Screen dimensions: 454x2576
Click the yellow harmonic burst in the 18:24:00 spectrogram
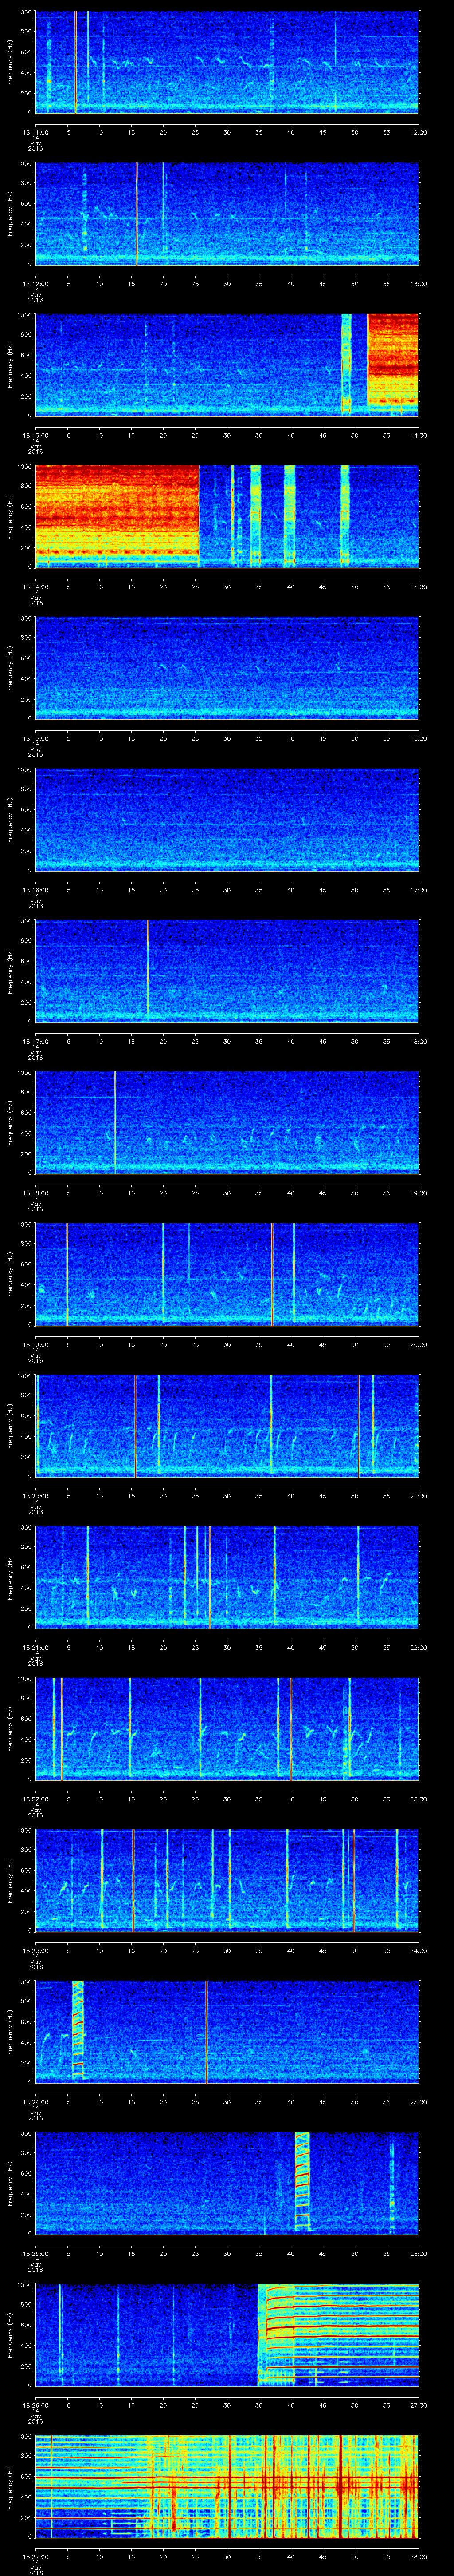78,2030
